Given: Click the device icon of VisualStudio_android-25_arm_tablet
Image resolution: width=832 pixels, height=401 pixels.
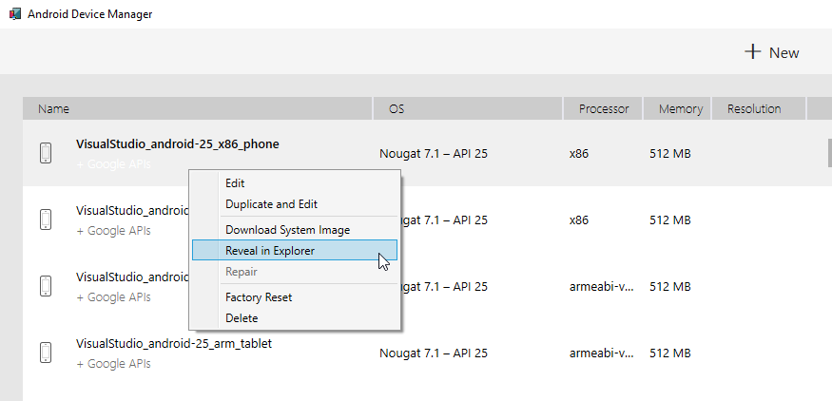Looking at the screenshot, I should click(46, 353).
